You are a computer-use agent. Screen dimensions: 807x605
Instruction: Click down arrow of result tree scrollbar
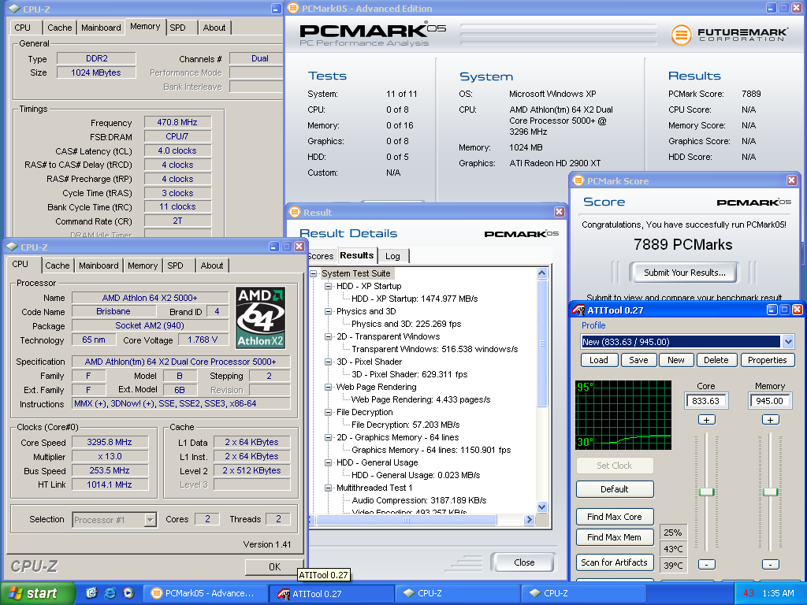(x=542, y=507)
